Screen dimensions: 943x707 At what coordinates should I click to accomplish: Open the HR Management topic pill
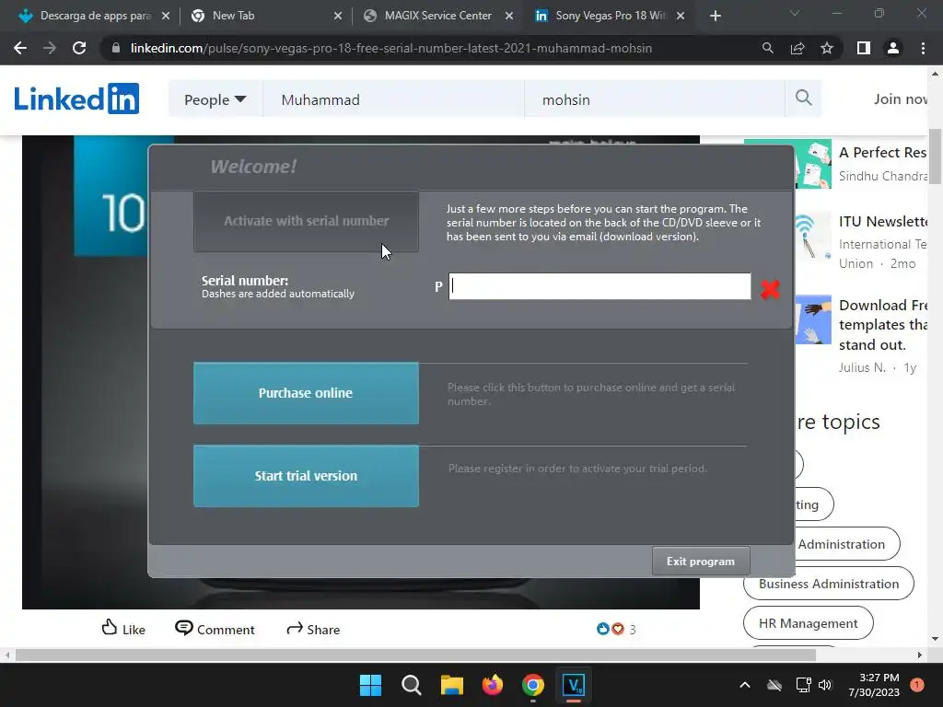tap(809, 623)
